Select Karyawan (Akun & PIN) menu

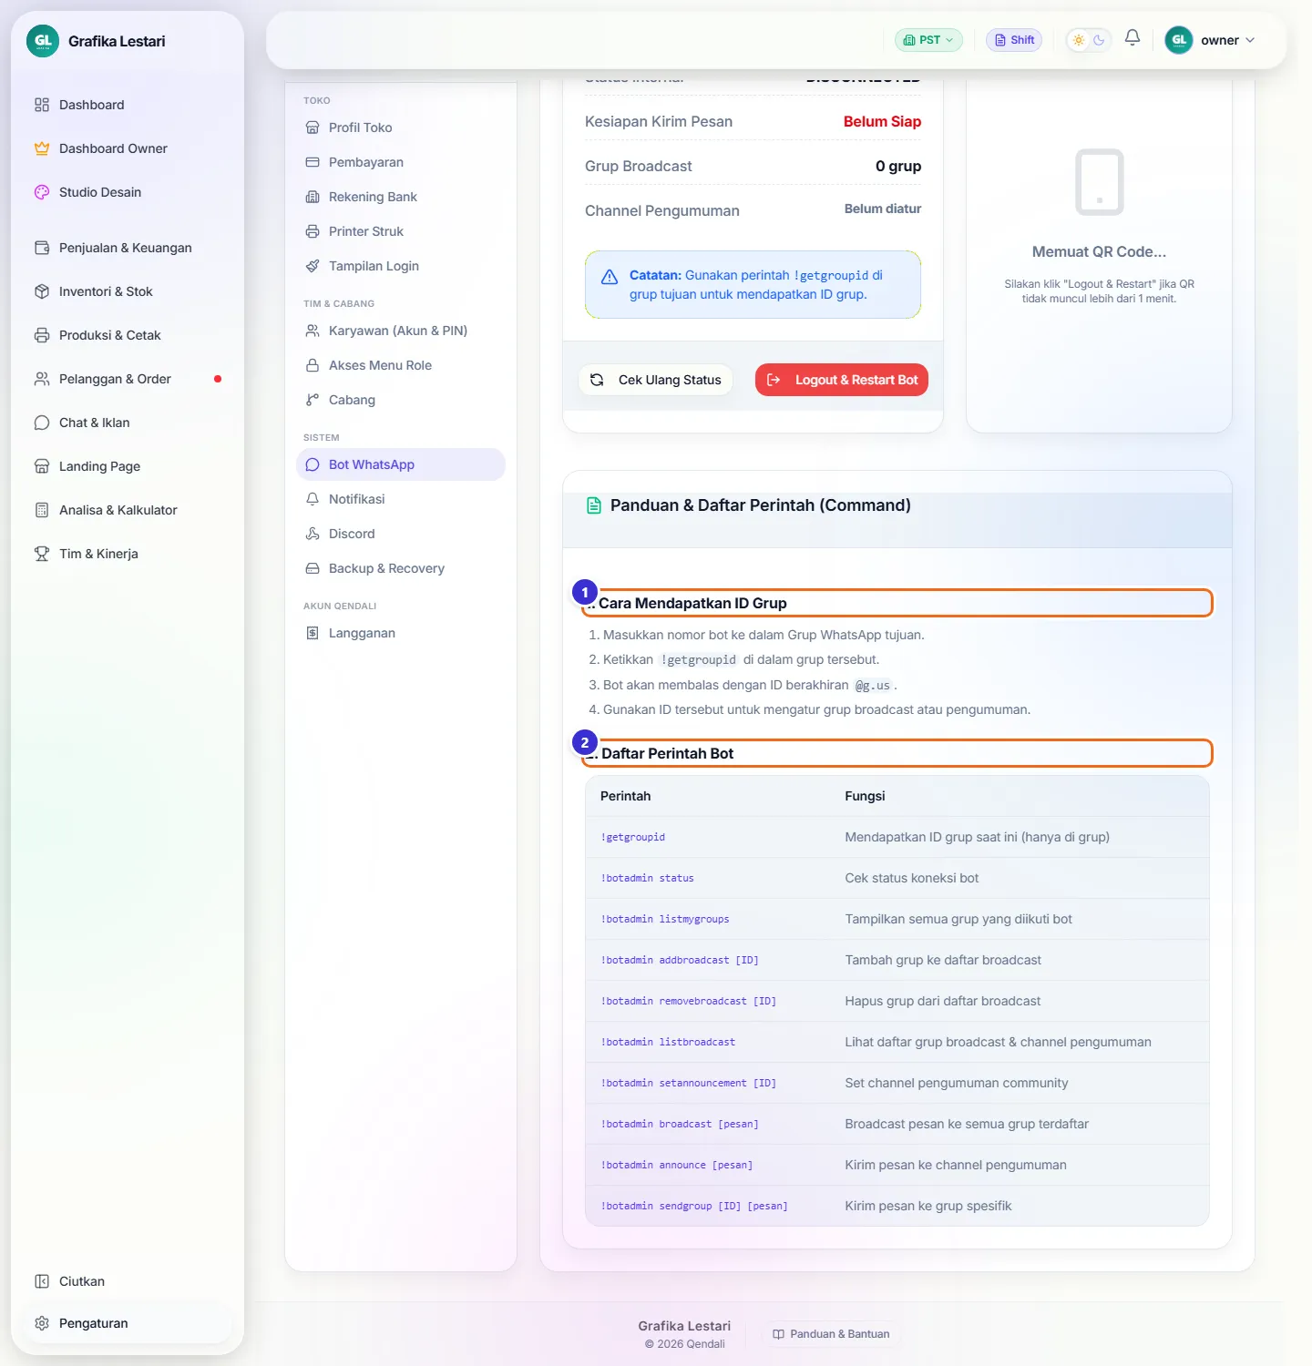coord(401,331)
